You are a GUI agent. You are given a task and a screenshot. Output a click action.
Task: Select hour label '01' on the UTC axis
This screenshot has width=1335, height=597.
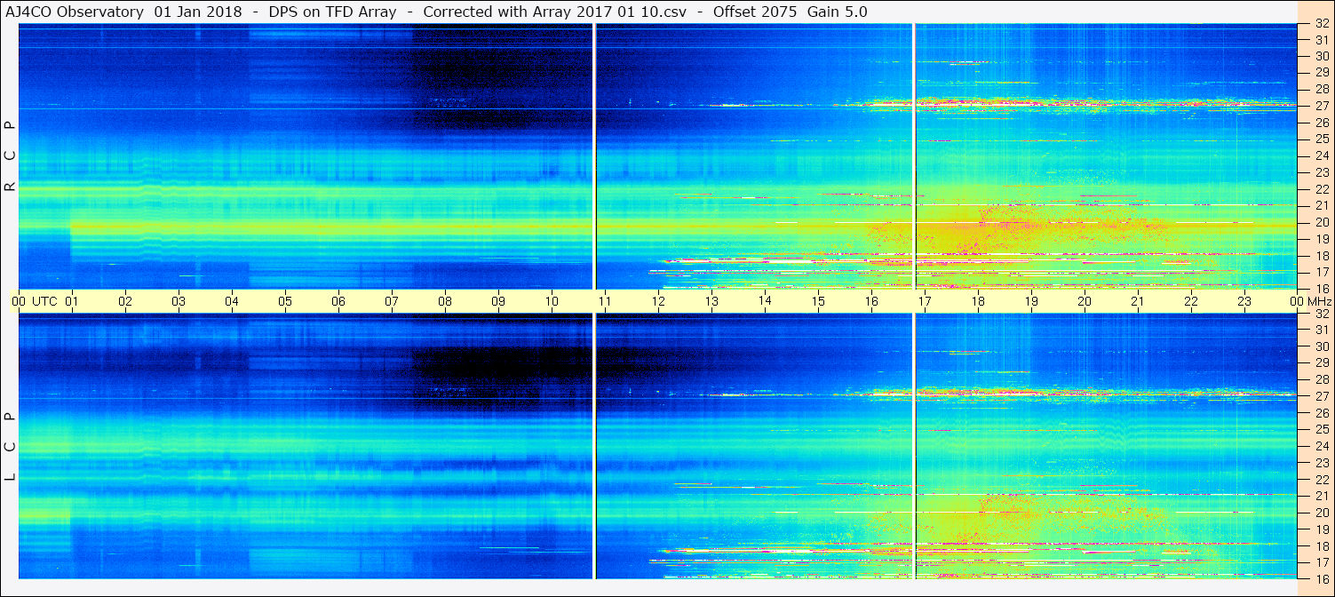click(72, 301)
